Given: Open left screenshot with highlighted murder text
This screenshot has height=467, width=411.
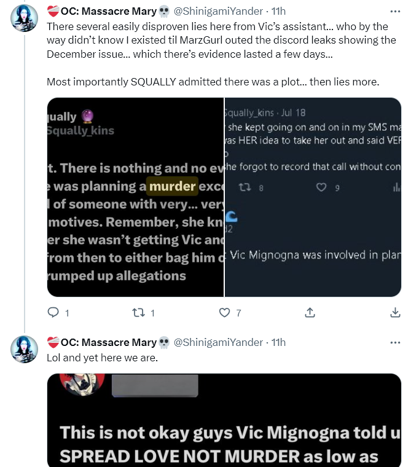Looking at the screenshot, I should pyautogui.click(x=135, y=197).
